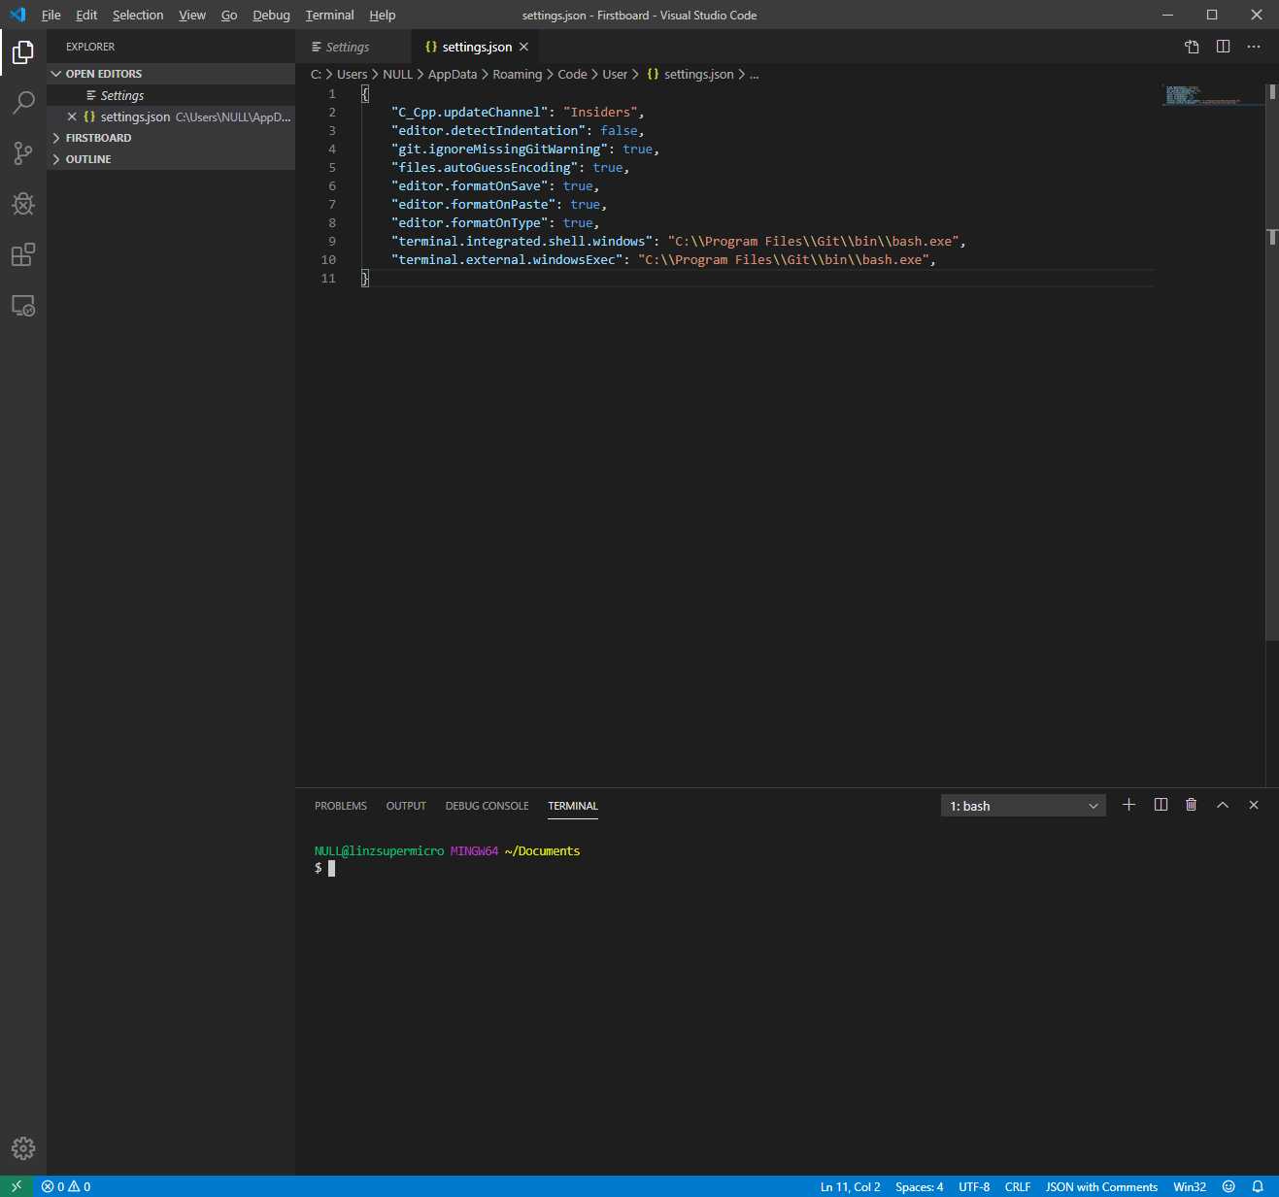Close settings.json in Open Editors list
Image resolution: width=1279 pixels, height=1197 pixels.
click(71, 116)
